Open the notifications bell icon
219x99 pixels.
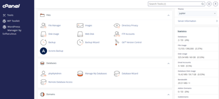click(209, 4)
